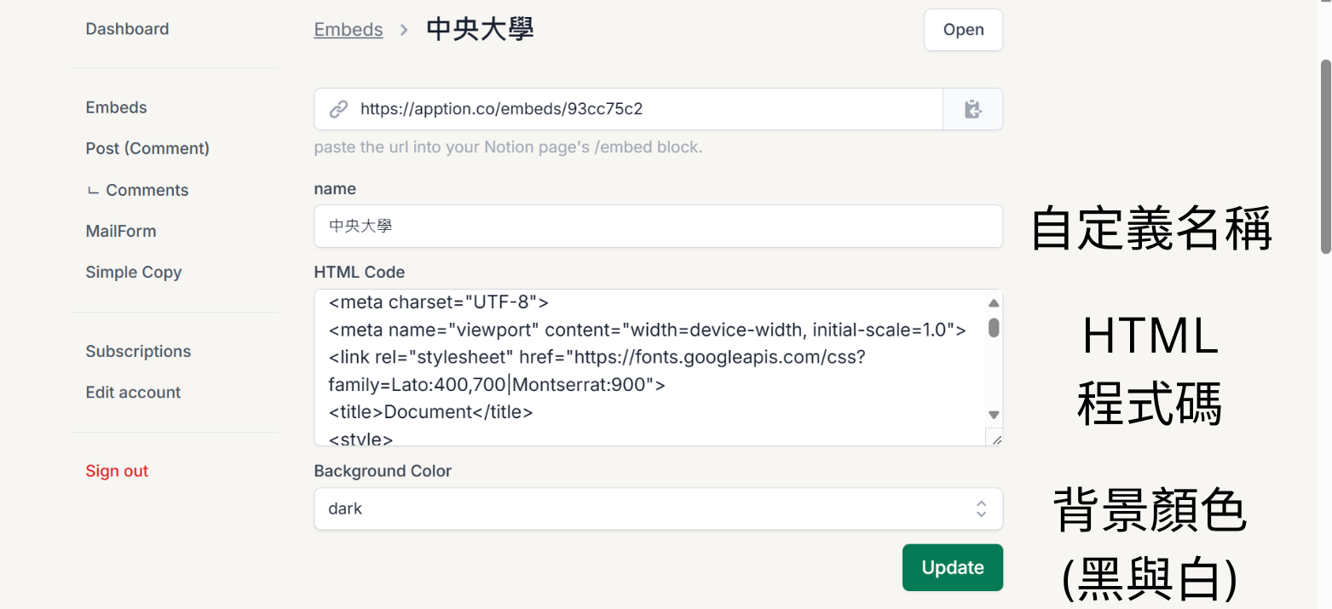Click the red Sign out link
Image resolution: width=1332 pixels, height=609 pixels.
tap(117, 471)
